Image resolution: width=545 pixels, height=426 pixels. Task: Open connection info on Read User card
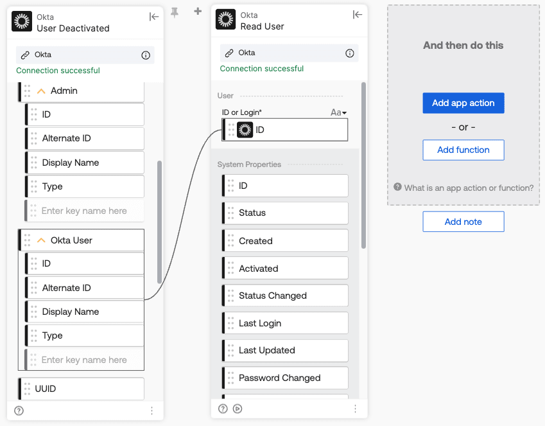coord(350,53)
